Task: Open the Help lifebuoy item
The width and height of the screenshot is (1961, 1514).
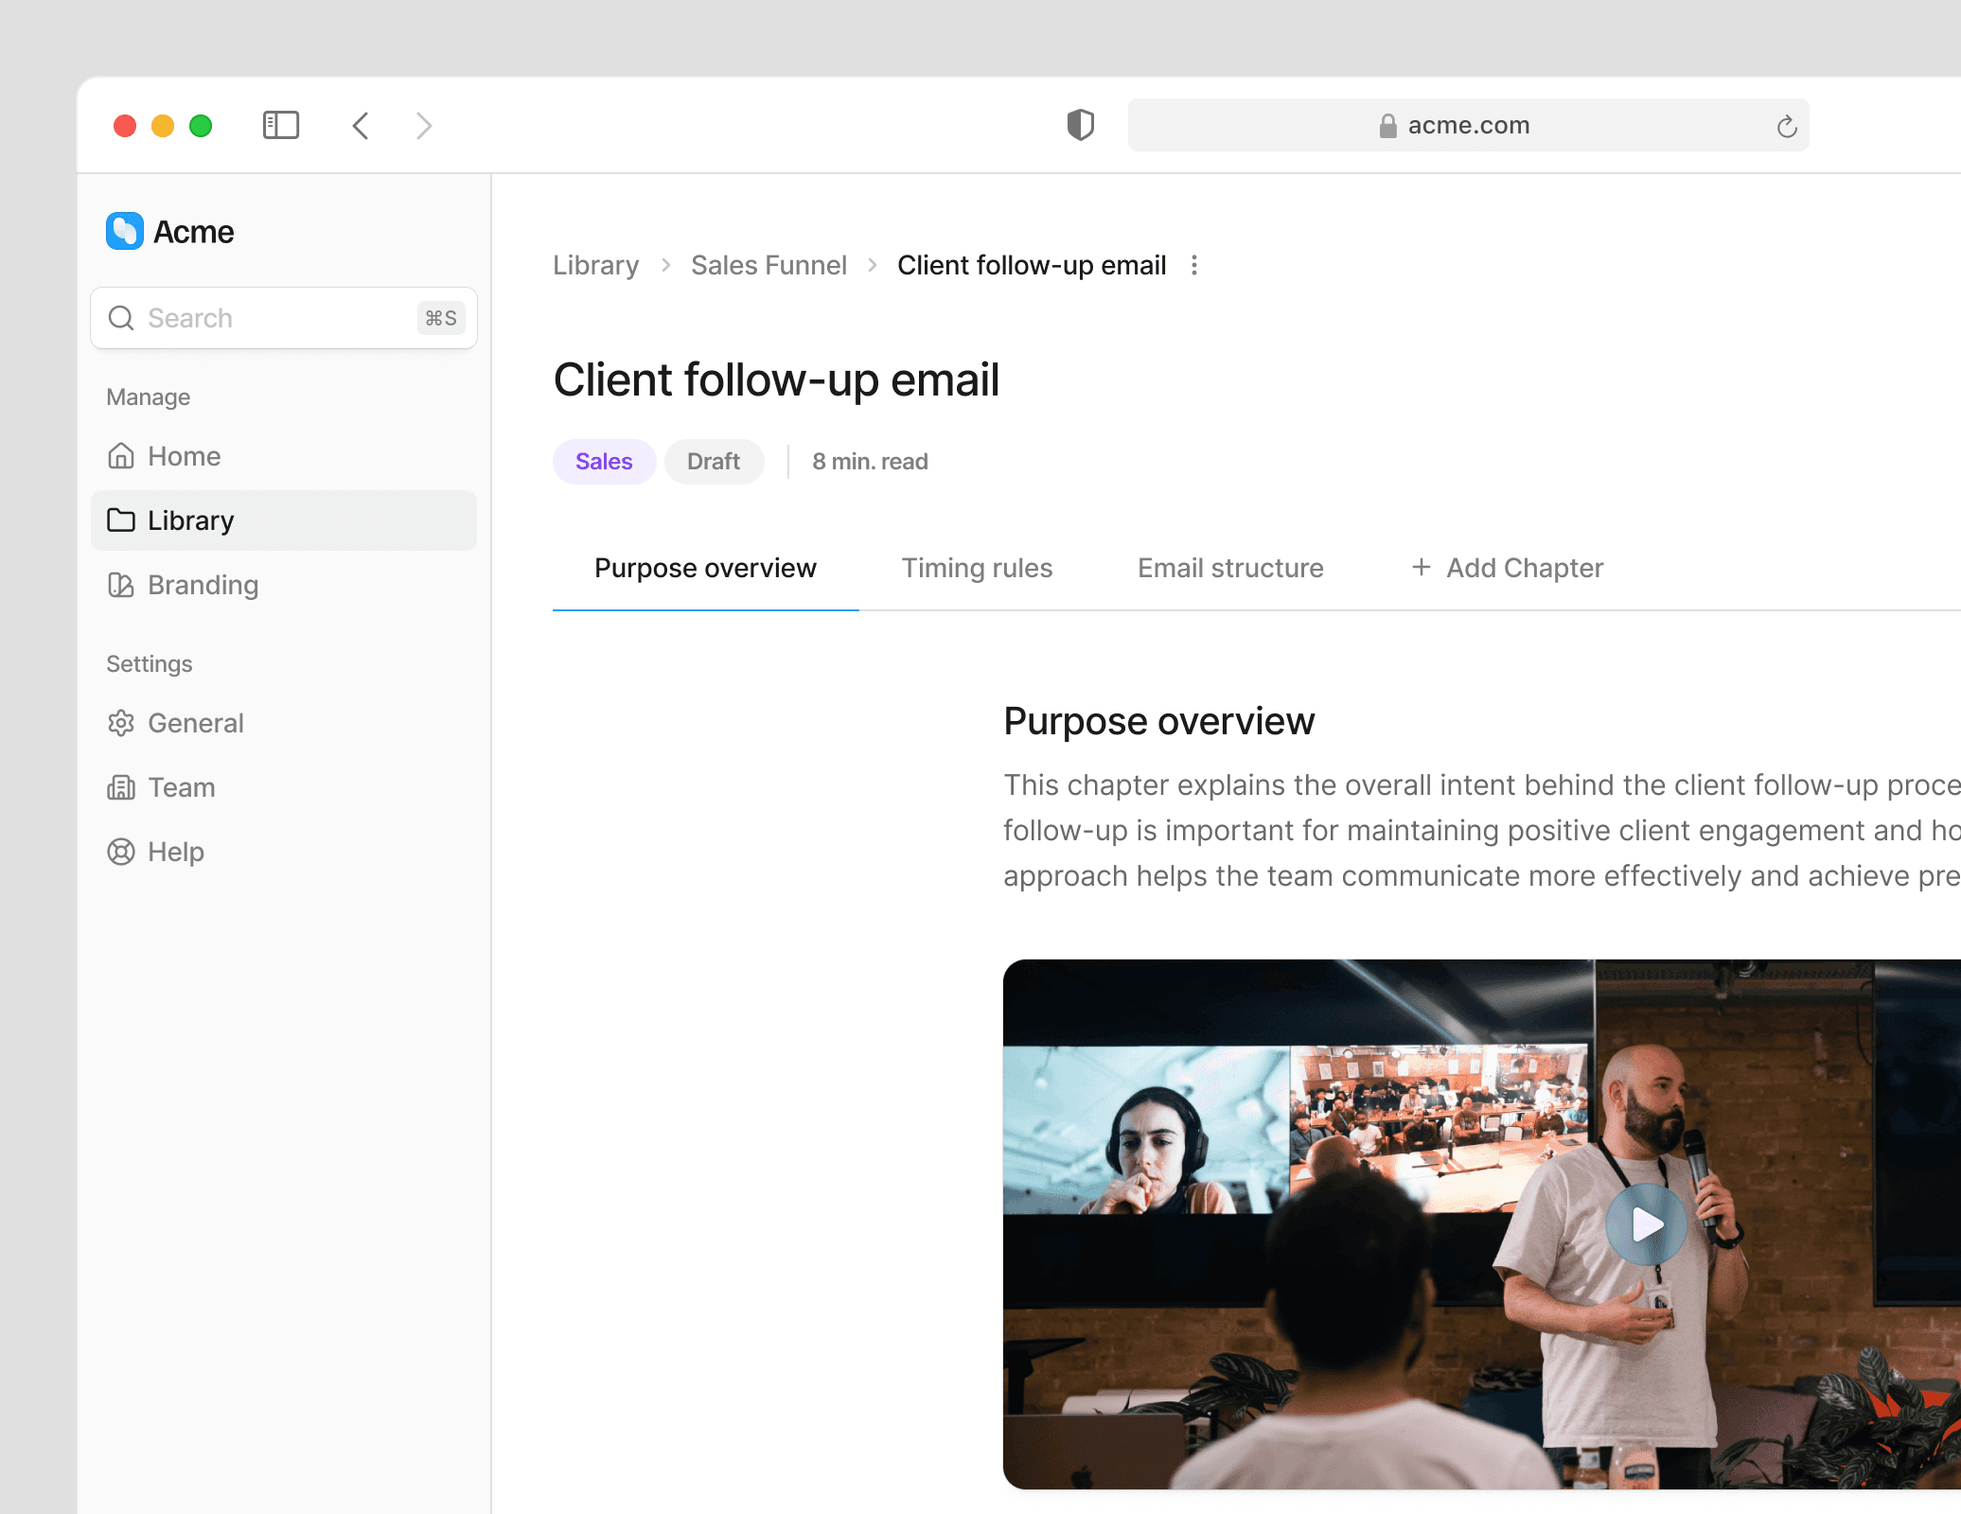Action: pos(175,852)
